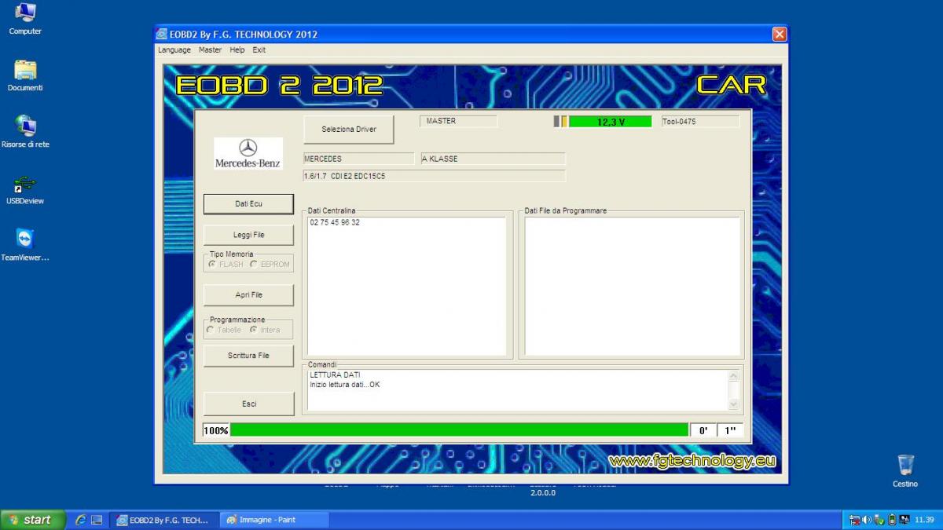This screenshot has width=943, height=530.
Task: Click the MASTER field
Action: tap(458, 122)
